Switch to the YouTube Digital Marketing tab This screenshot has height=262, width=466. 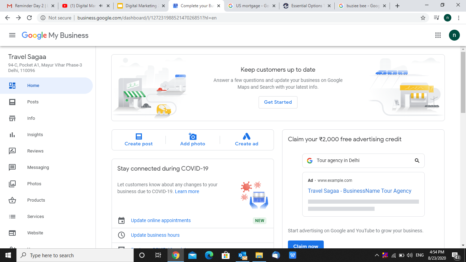(x=85, y=6)
